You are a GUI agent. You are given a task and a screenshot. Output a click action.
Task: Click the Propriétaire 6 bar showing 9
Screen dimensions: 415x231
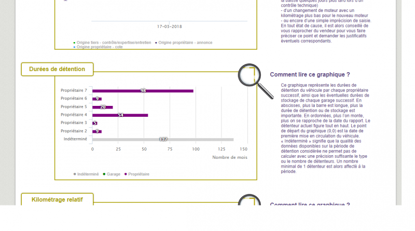[97, 99]
